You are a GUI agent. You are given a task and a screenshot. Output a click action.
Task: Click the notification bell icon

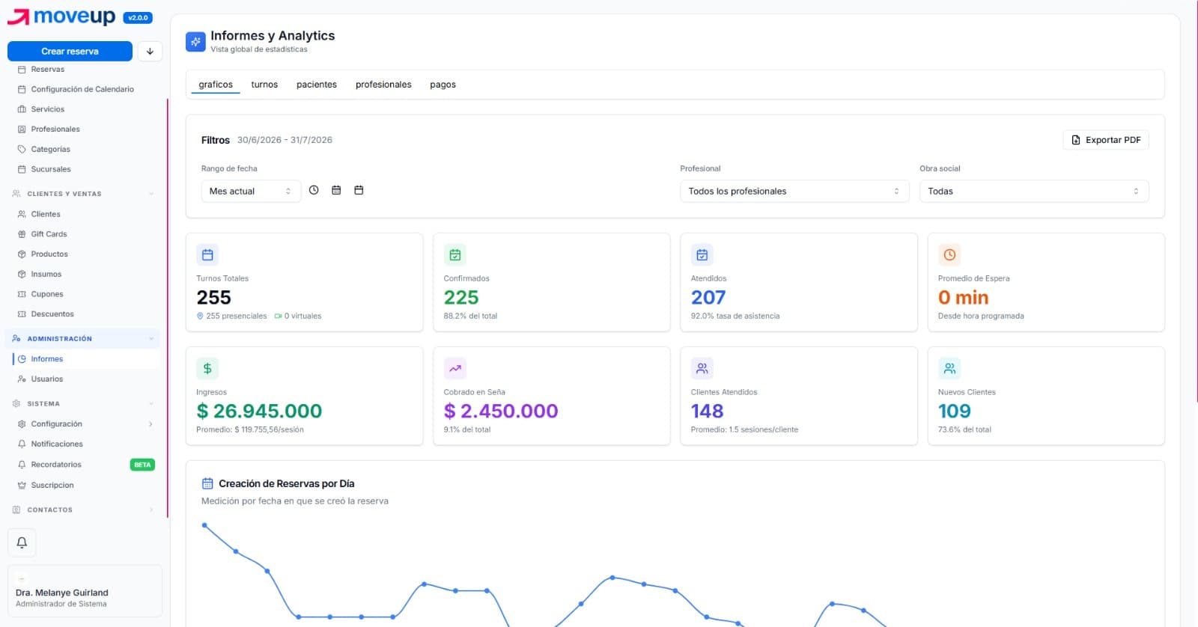tap(22, 542)
